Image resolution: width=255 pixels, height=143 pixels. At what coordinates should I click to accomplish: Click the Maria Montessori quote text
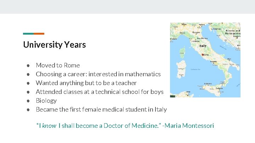tap(125, 125)
